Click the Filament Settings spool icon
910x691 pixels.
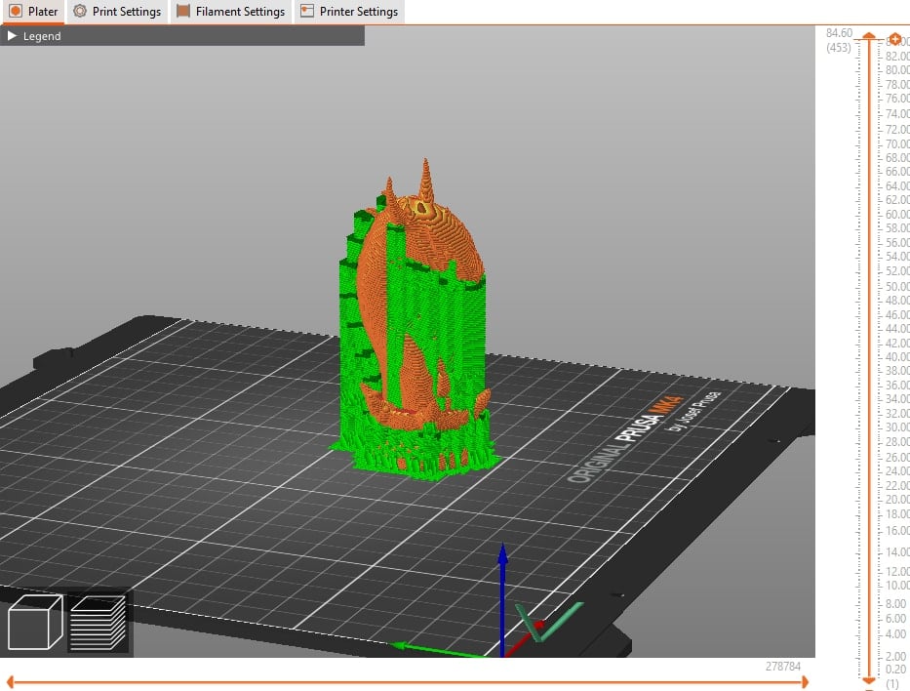pyautogui.click(x=183, y=11)
